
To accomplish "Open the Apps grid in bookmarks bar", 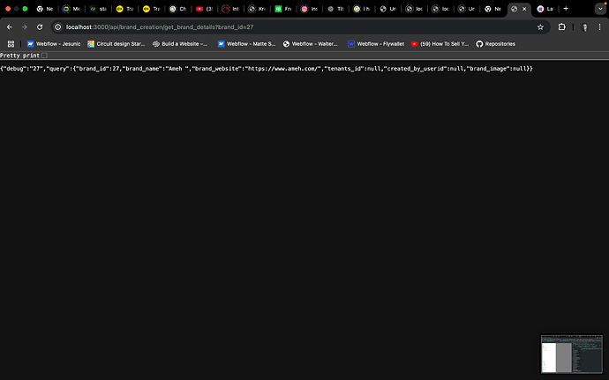I will pos(11,44).
